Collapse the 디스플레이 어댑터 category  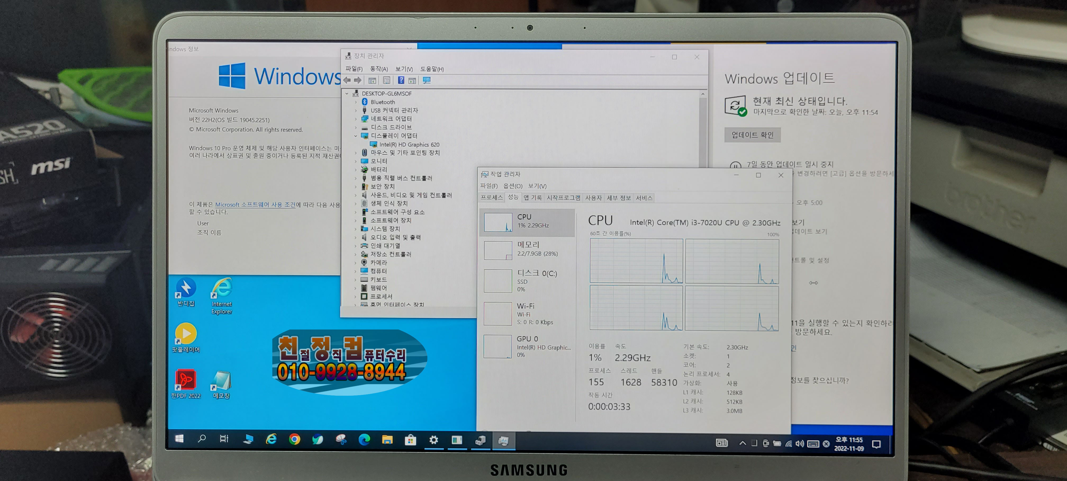(x=355, y=136)
